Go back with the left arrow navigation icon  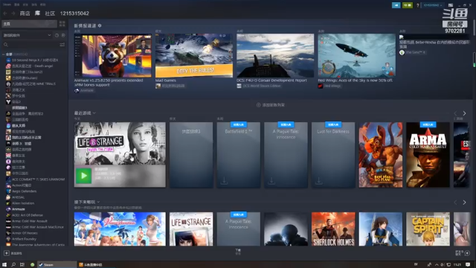click(x=5, y=13)
